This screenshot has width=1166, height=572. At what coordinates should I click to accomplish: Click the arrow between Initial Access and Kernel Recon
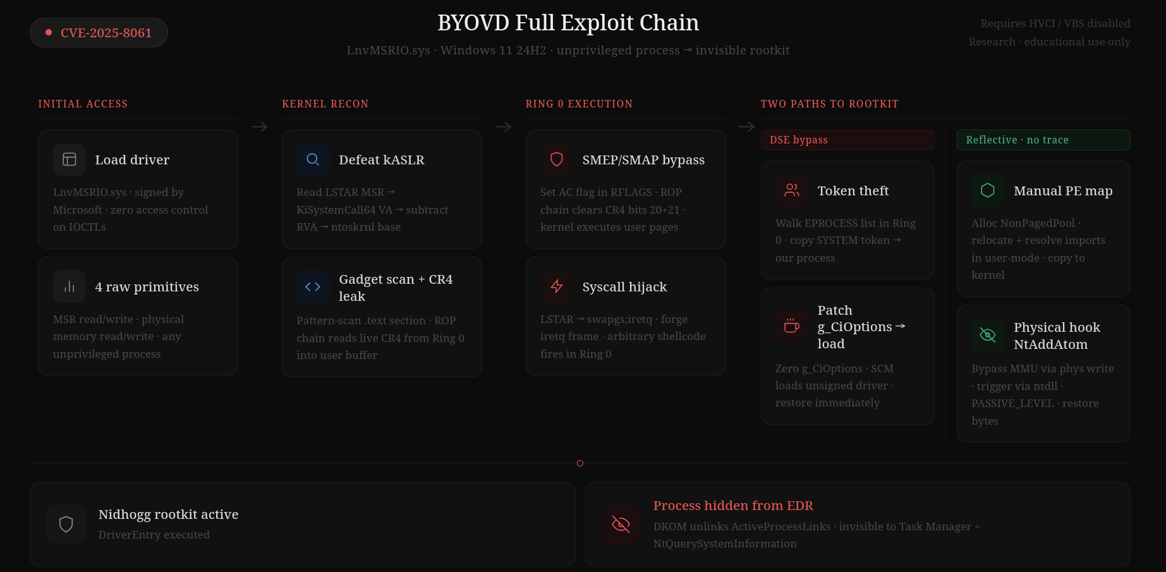(259, 127)
